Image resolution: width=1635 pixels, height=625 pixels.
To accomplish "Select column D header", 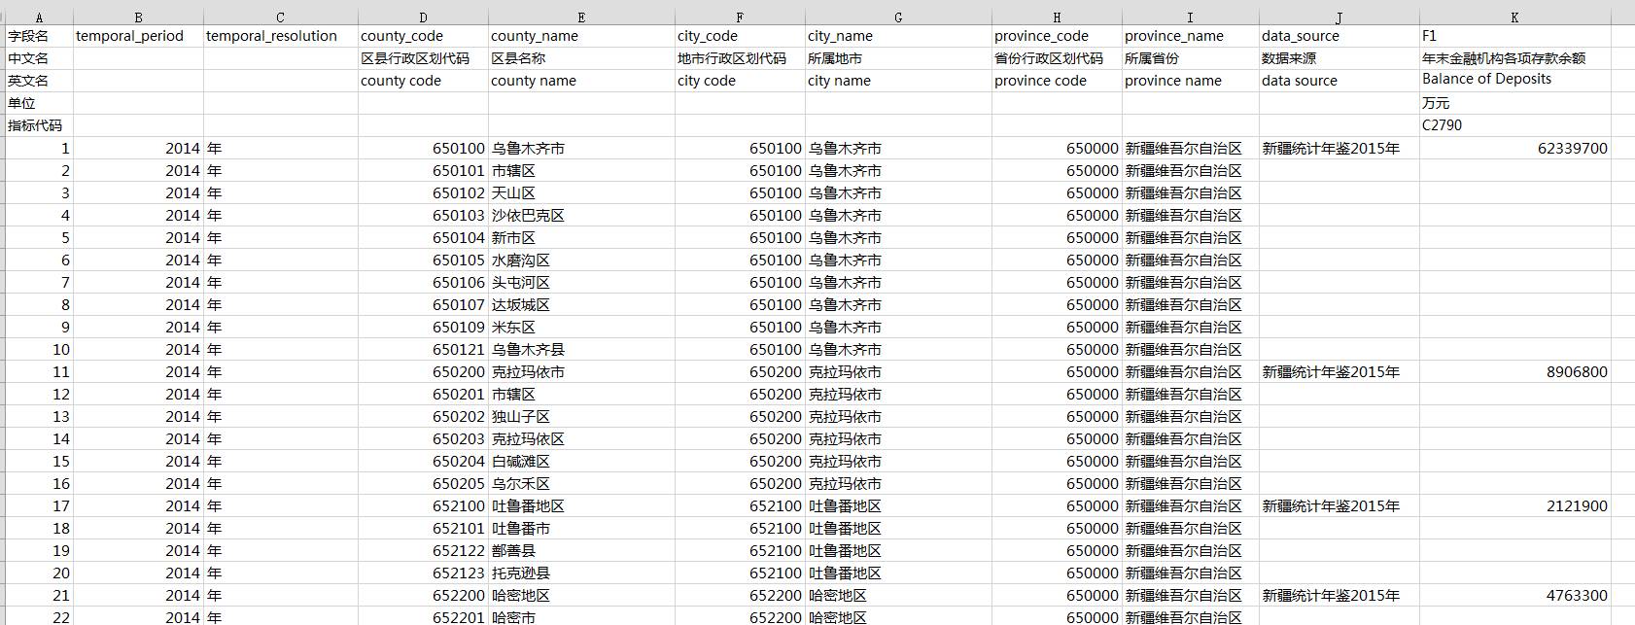I will tap(423, 17).
